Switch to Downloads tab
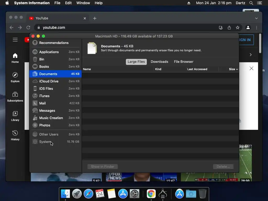 point(159,62)
